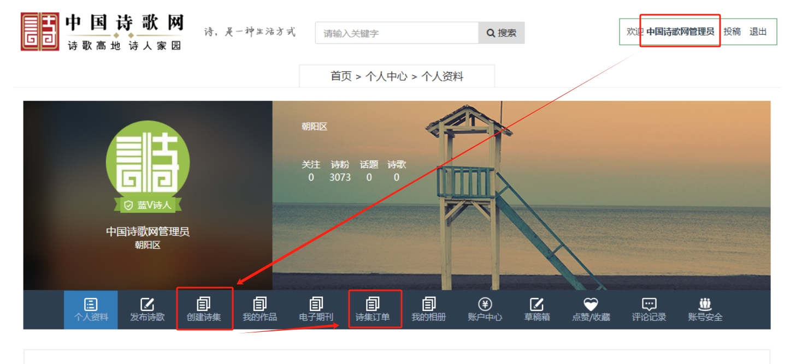The height and width of the screenshot is (364, 796).
Task: Open the 个人资料 profile icon tab
Action: pyautogui.click(x=91, y=304)
